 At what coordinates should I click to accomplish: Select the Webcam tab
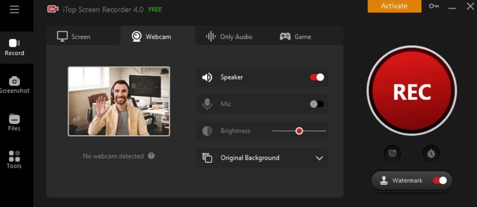[x=157, y=37]
